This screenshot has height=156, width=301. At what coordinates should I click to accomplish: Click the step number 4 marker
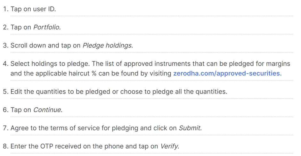5,64
